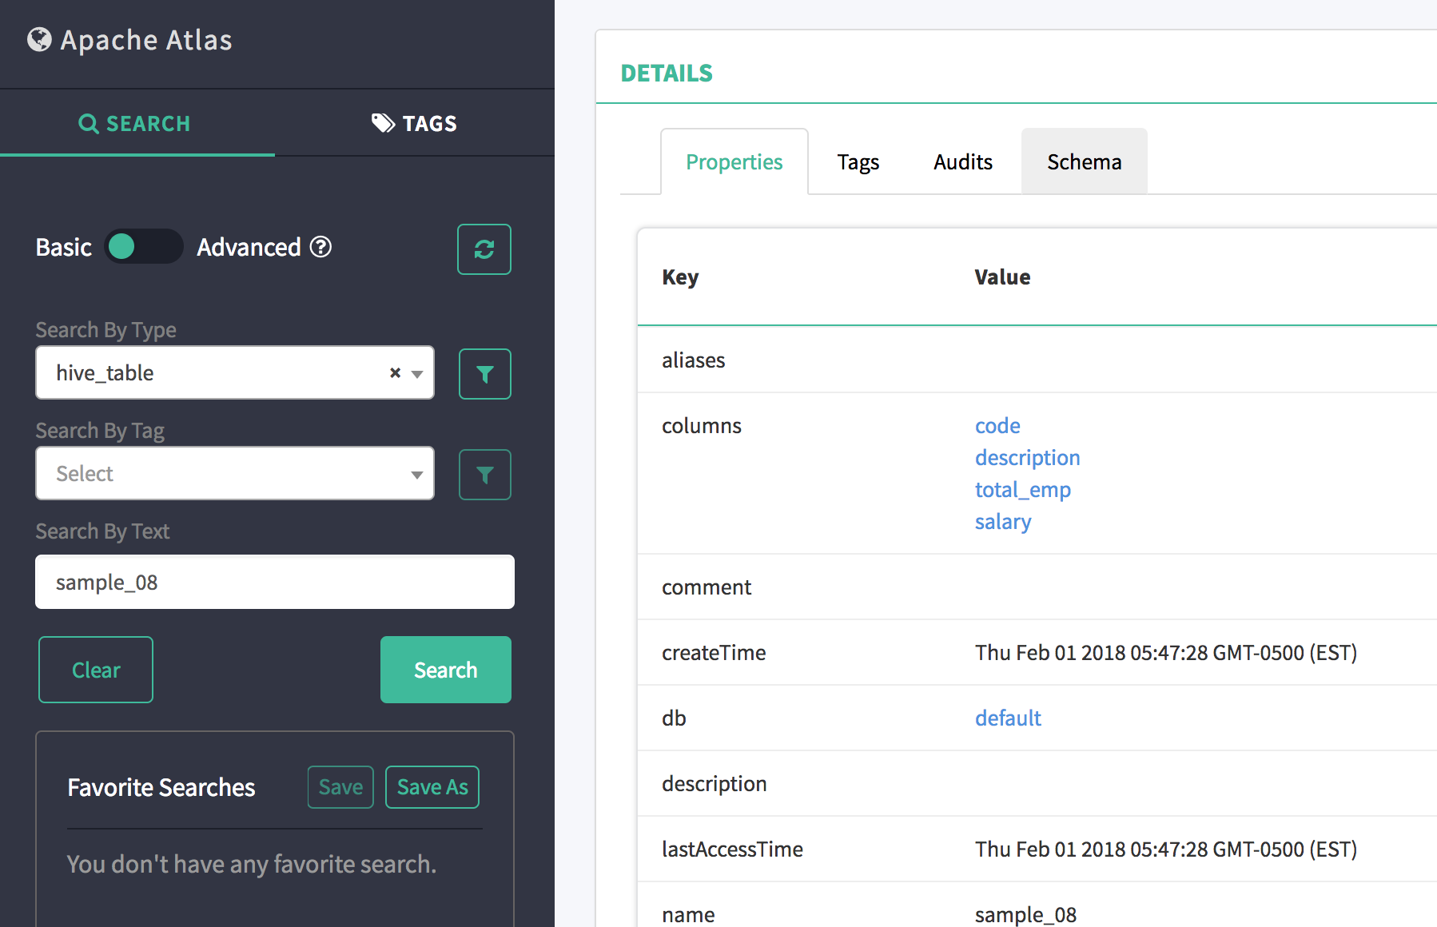1437x927 pixels.
Task: Open the total_emp column link
Action: (x=1023, y=489)
